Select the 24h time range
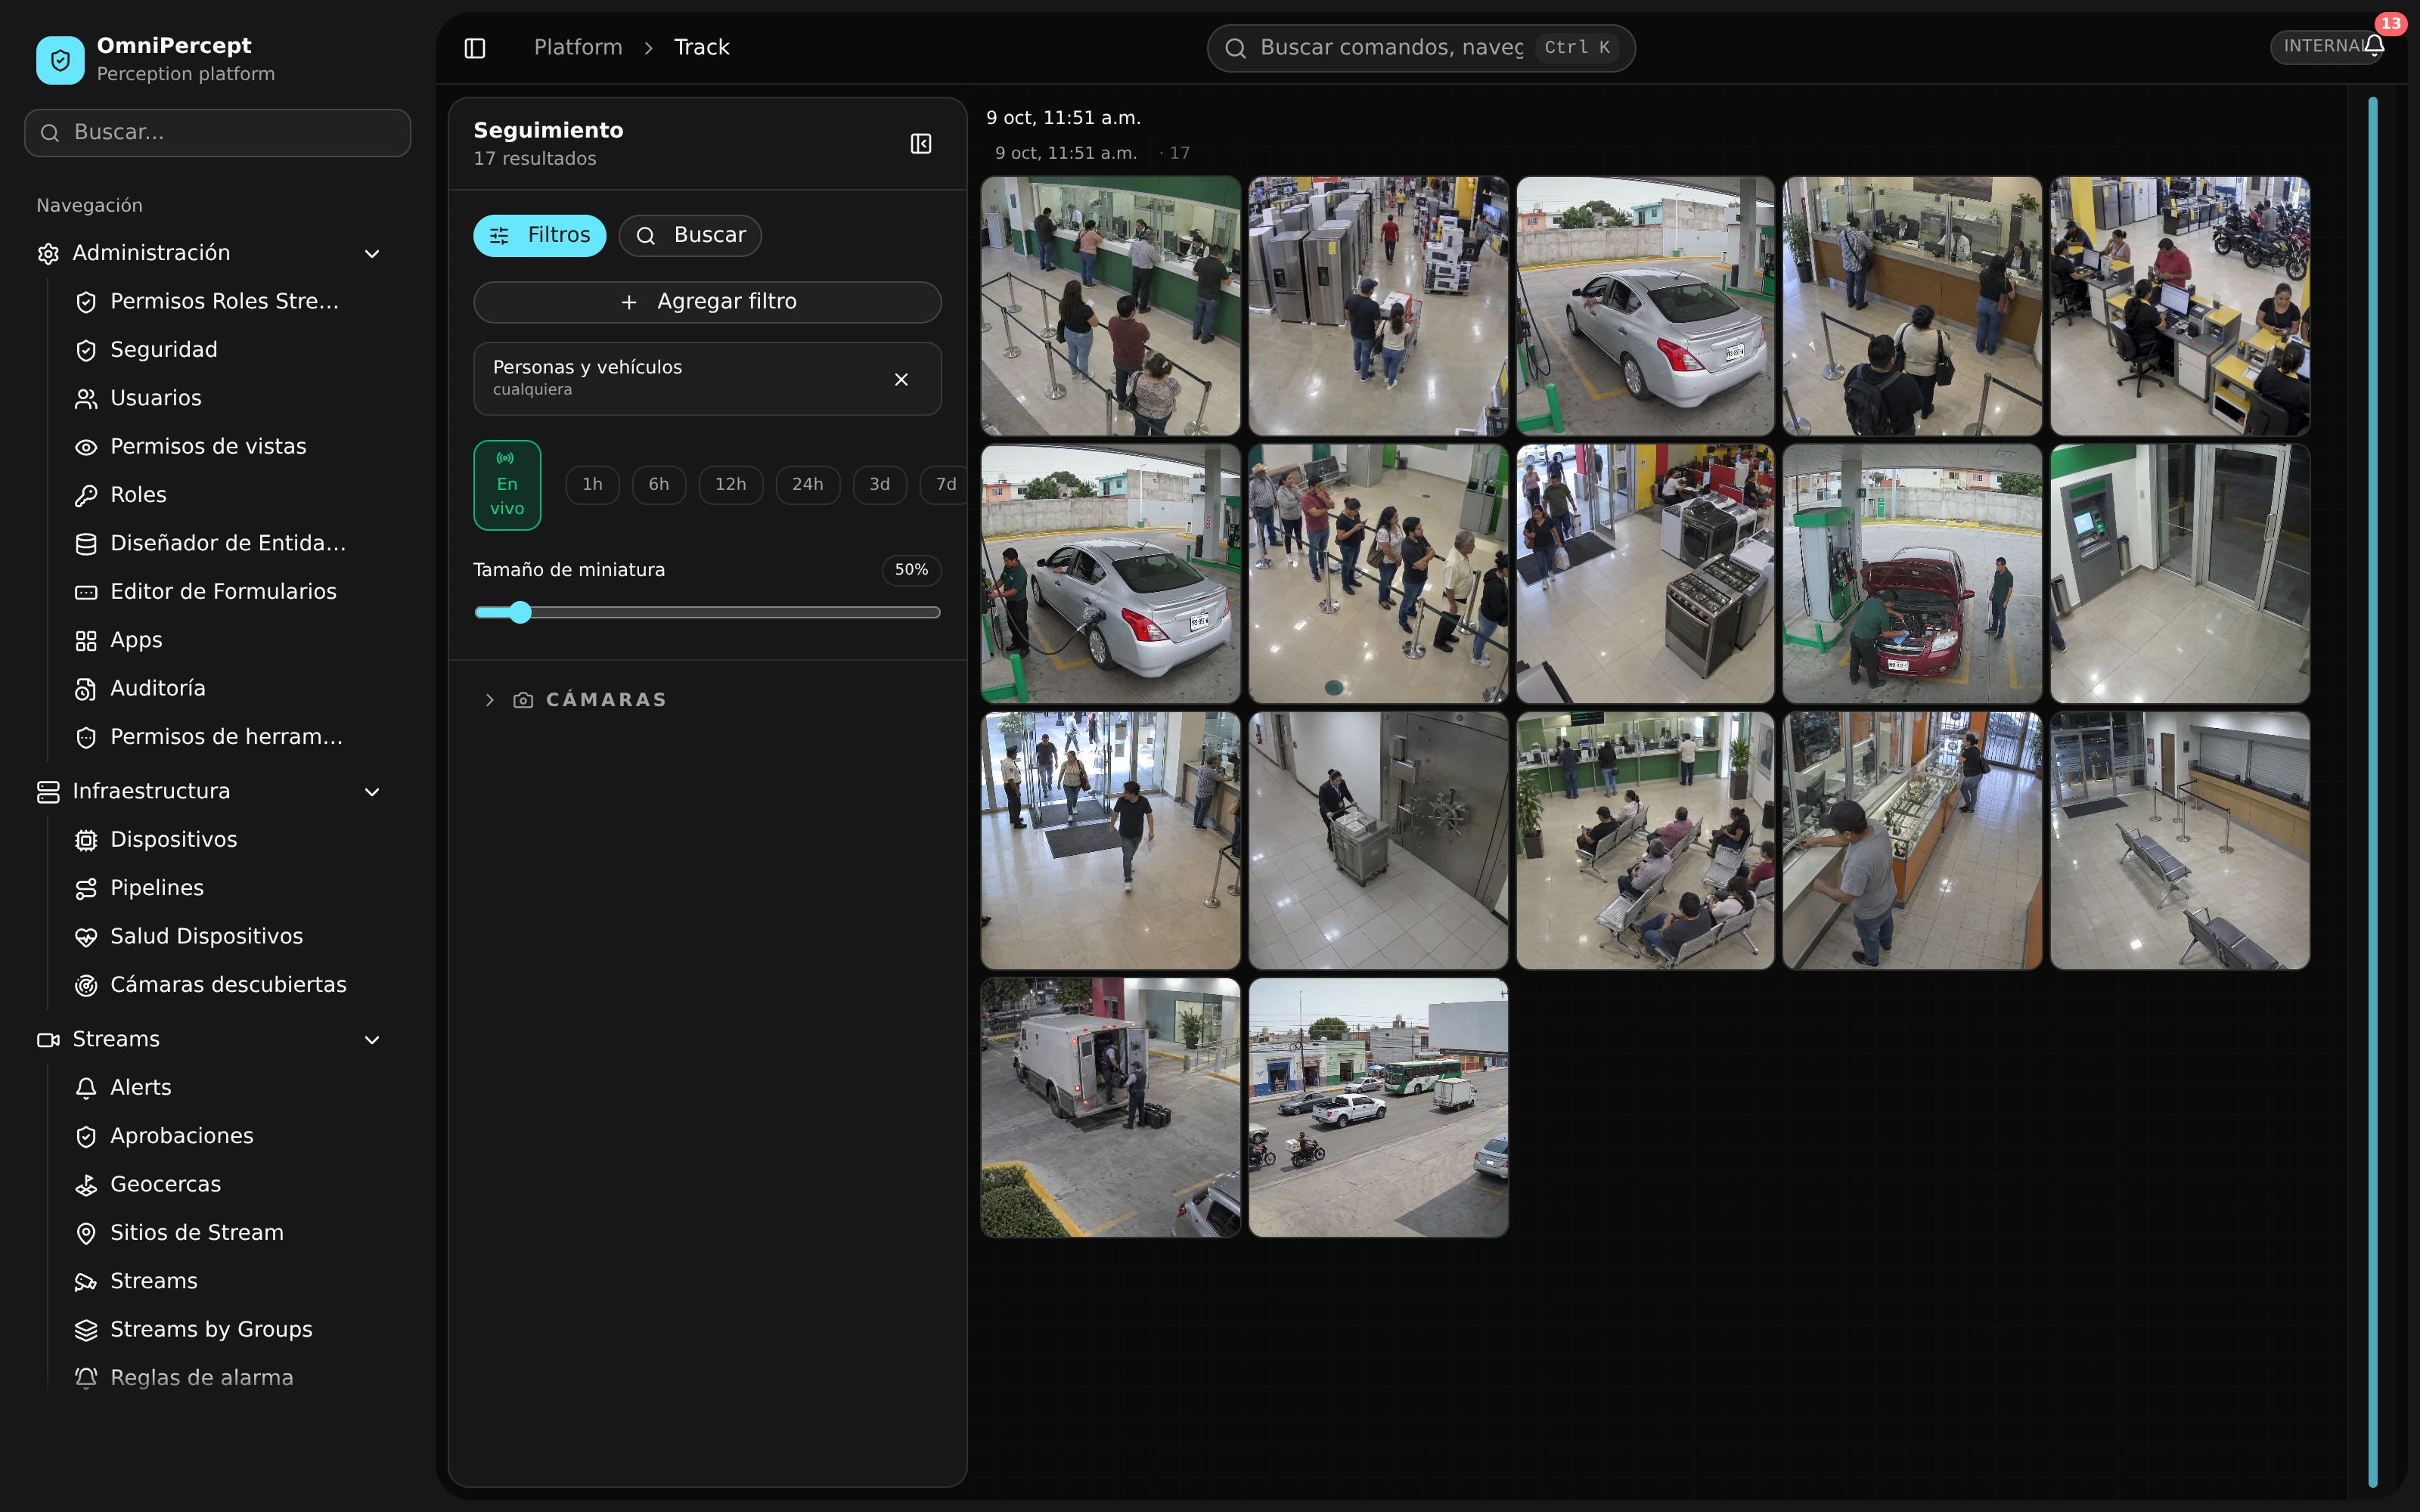Screen dimensions: 2420x1512 pos(808,485)
